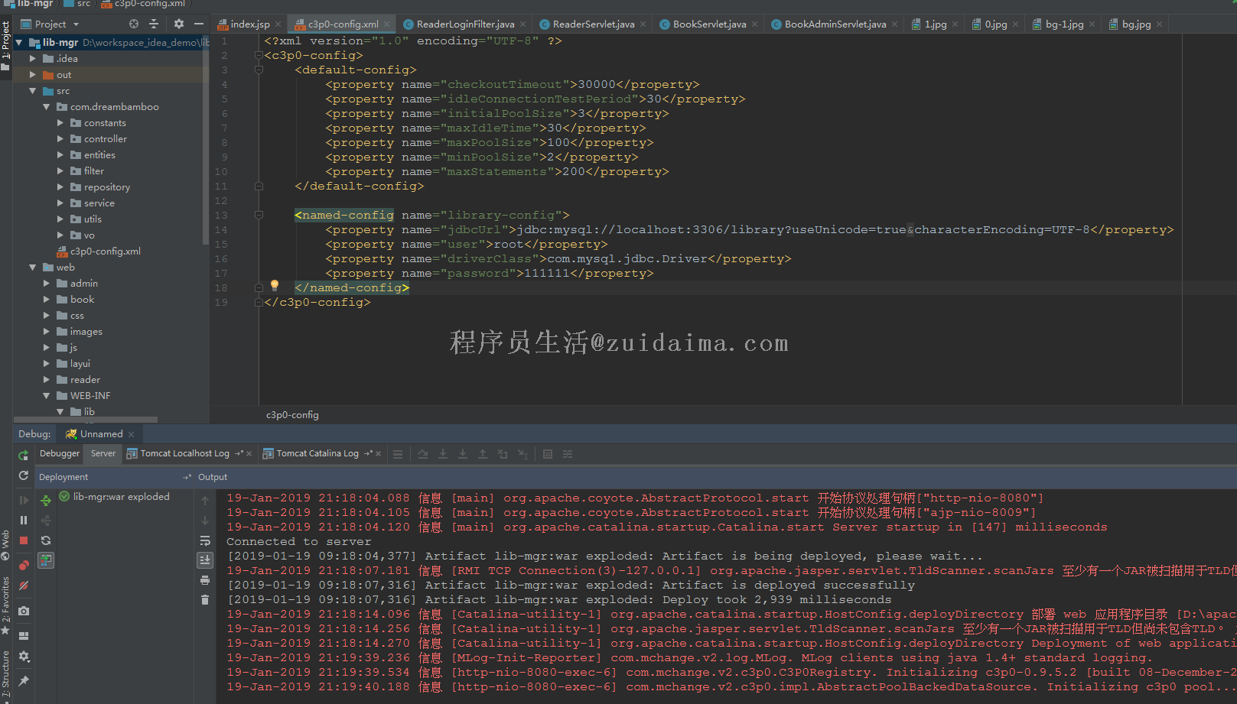Expand the admin folder
Screen dimensions: 1237x704
[x=47, y=283]
